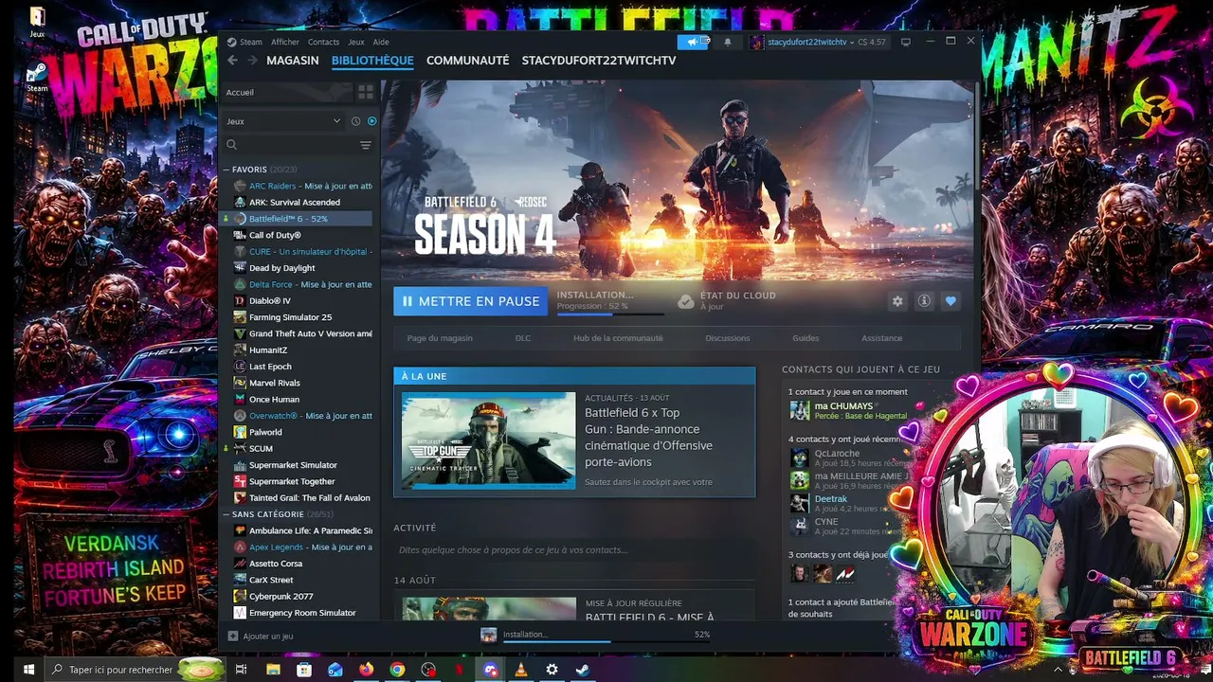Switch to Big Picture mode monitor icon

coord(905,42)
